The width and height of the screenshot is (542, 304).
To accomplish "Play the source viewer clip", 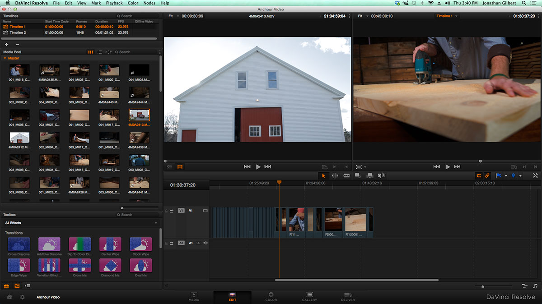I will tap(258, 167).
